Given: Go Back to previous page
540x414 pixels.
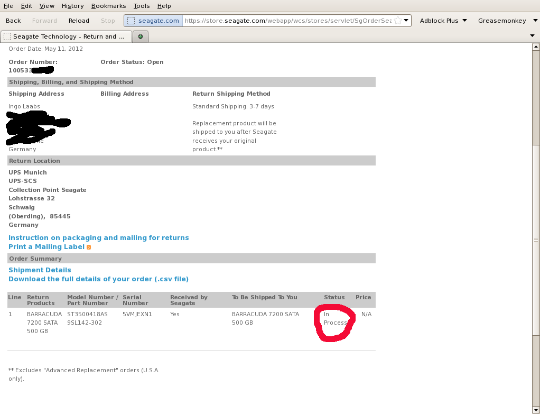Looking at the screenshot, I should click(x=13, y=21).
